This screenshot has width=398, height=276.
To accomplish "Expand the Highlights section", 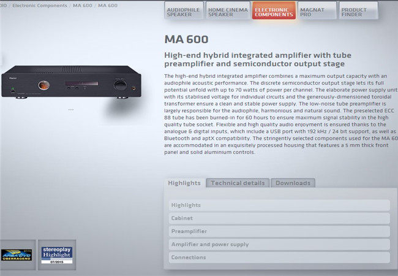I will click(279, 205).
